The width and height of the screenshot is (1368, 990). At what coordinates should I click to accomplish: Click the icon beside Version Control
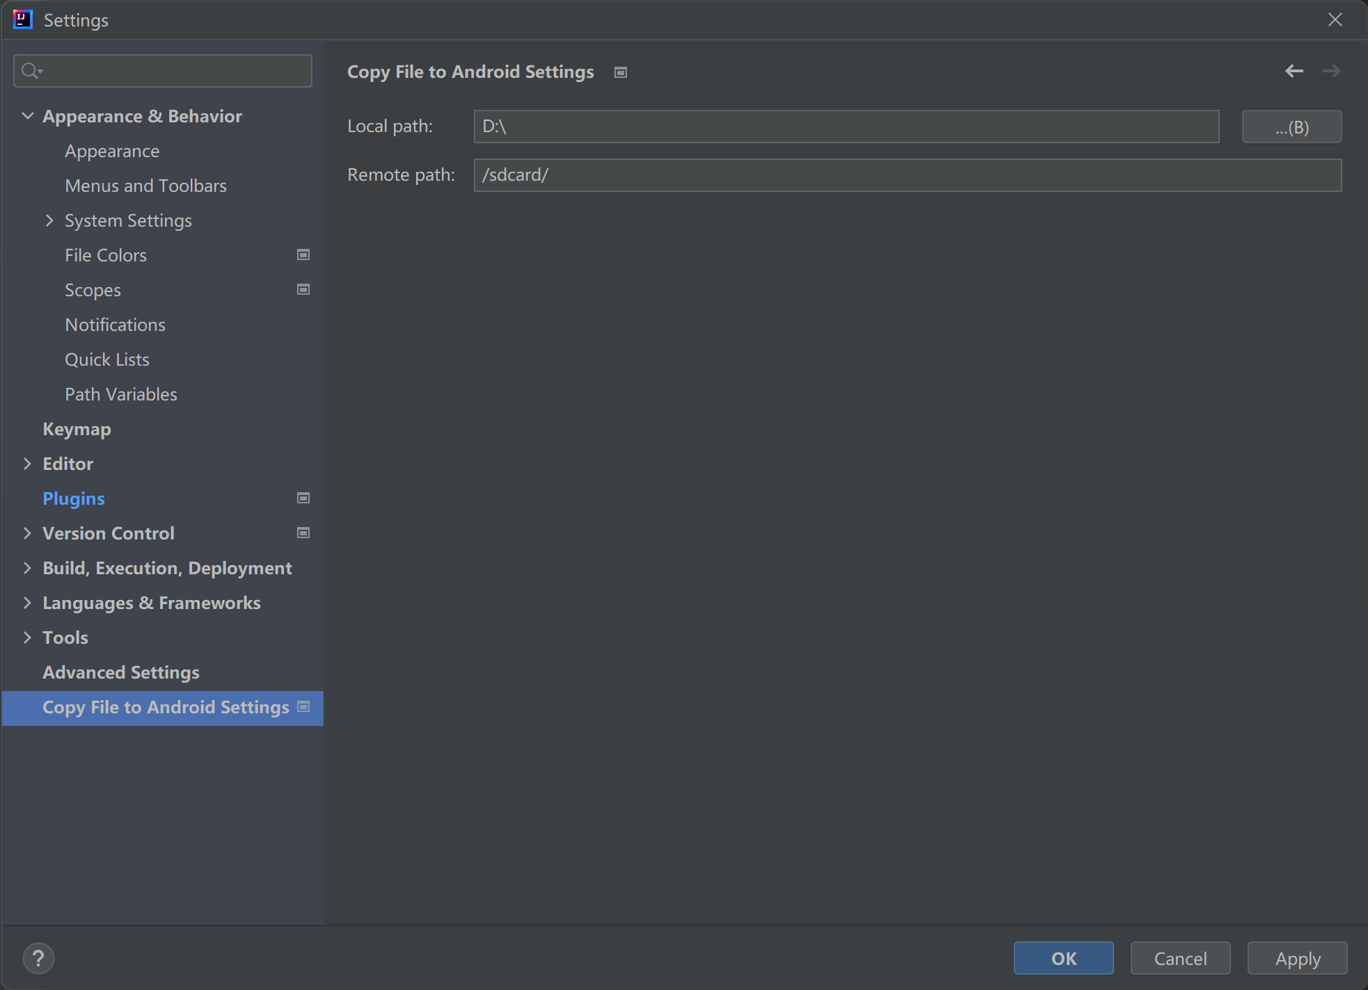point(303,533)
